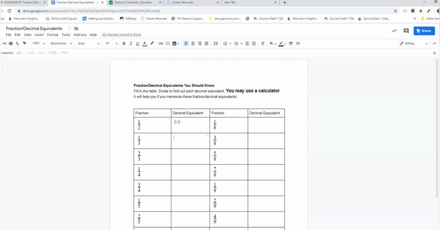
Task: Select justify alignment
Action: (x=206, y=44)
